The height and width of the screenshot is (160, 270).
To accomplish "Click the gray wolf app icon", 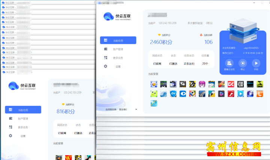I will (x=202, y=94).
